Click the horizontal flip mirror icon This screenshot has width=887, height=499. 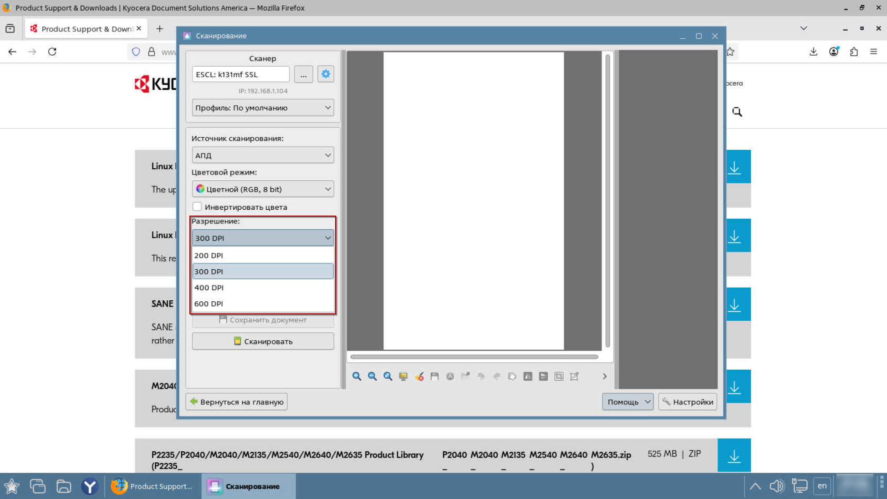pos(528,376)
